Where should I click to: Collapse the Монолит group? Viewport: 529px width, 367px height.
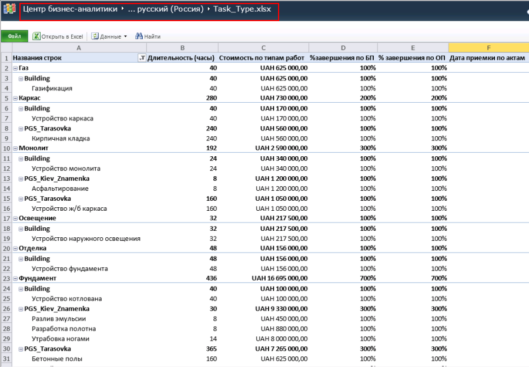15,149
